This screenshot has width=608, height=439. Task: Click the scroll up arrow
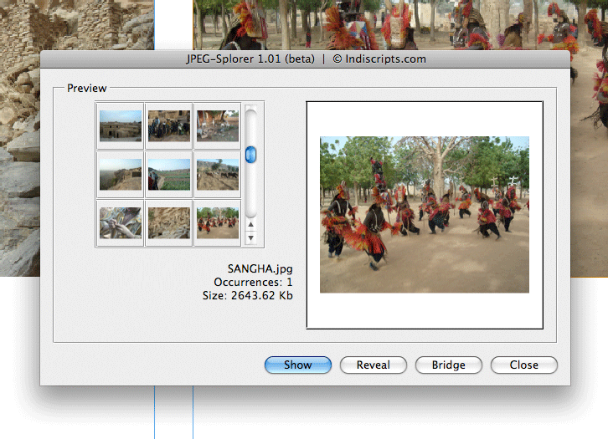[250, 226]
